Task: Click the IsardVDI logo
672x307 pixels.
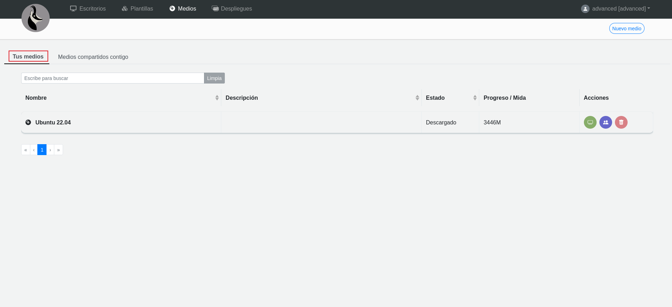Action: 36,18
